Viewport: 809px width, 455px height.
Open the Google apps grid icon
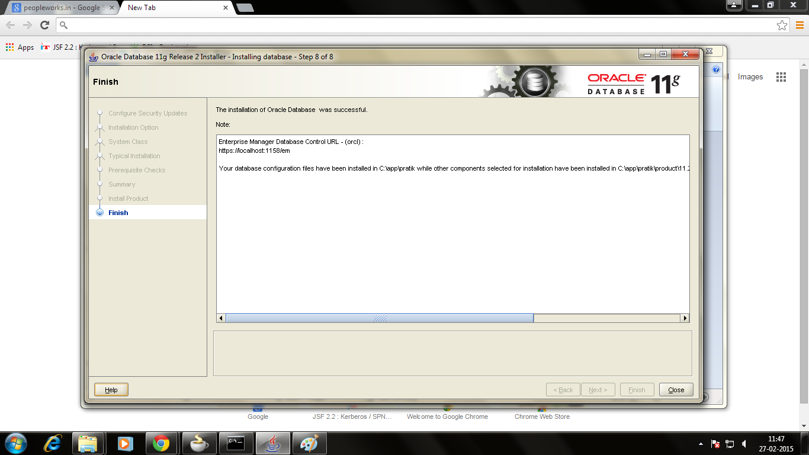click(781, 76)
